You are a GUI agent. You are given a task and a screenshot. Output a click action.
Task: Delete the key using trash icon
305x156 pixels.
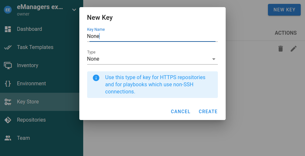click(x=281, y=49)
